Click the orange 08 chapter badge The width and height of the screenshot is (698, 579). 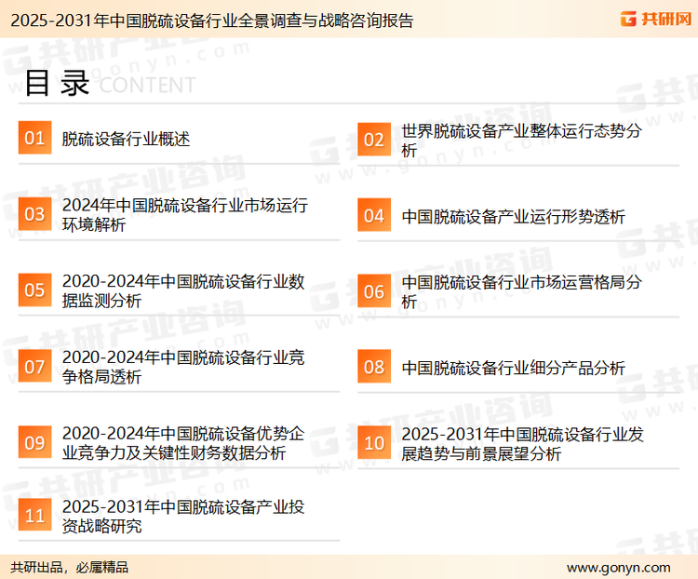374,367
